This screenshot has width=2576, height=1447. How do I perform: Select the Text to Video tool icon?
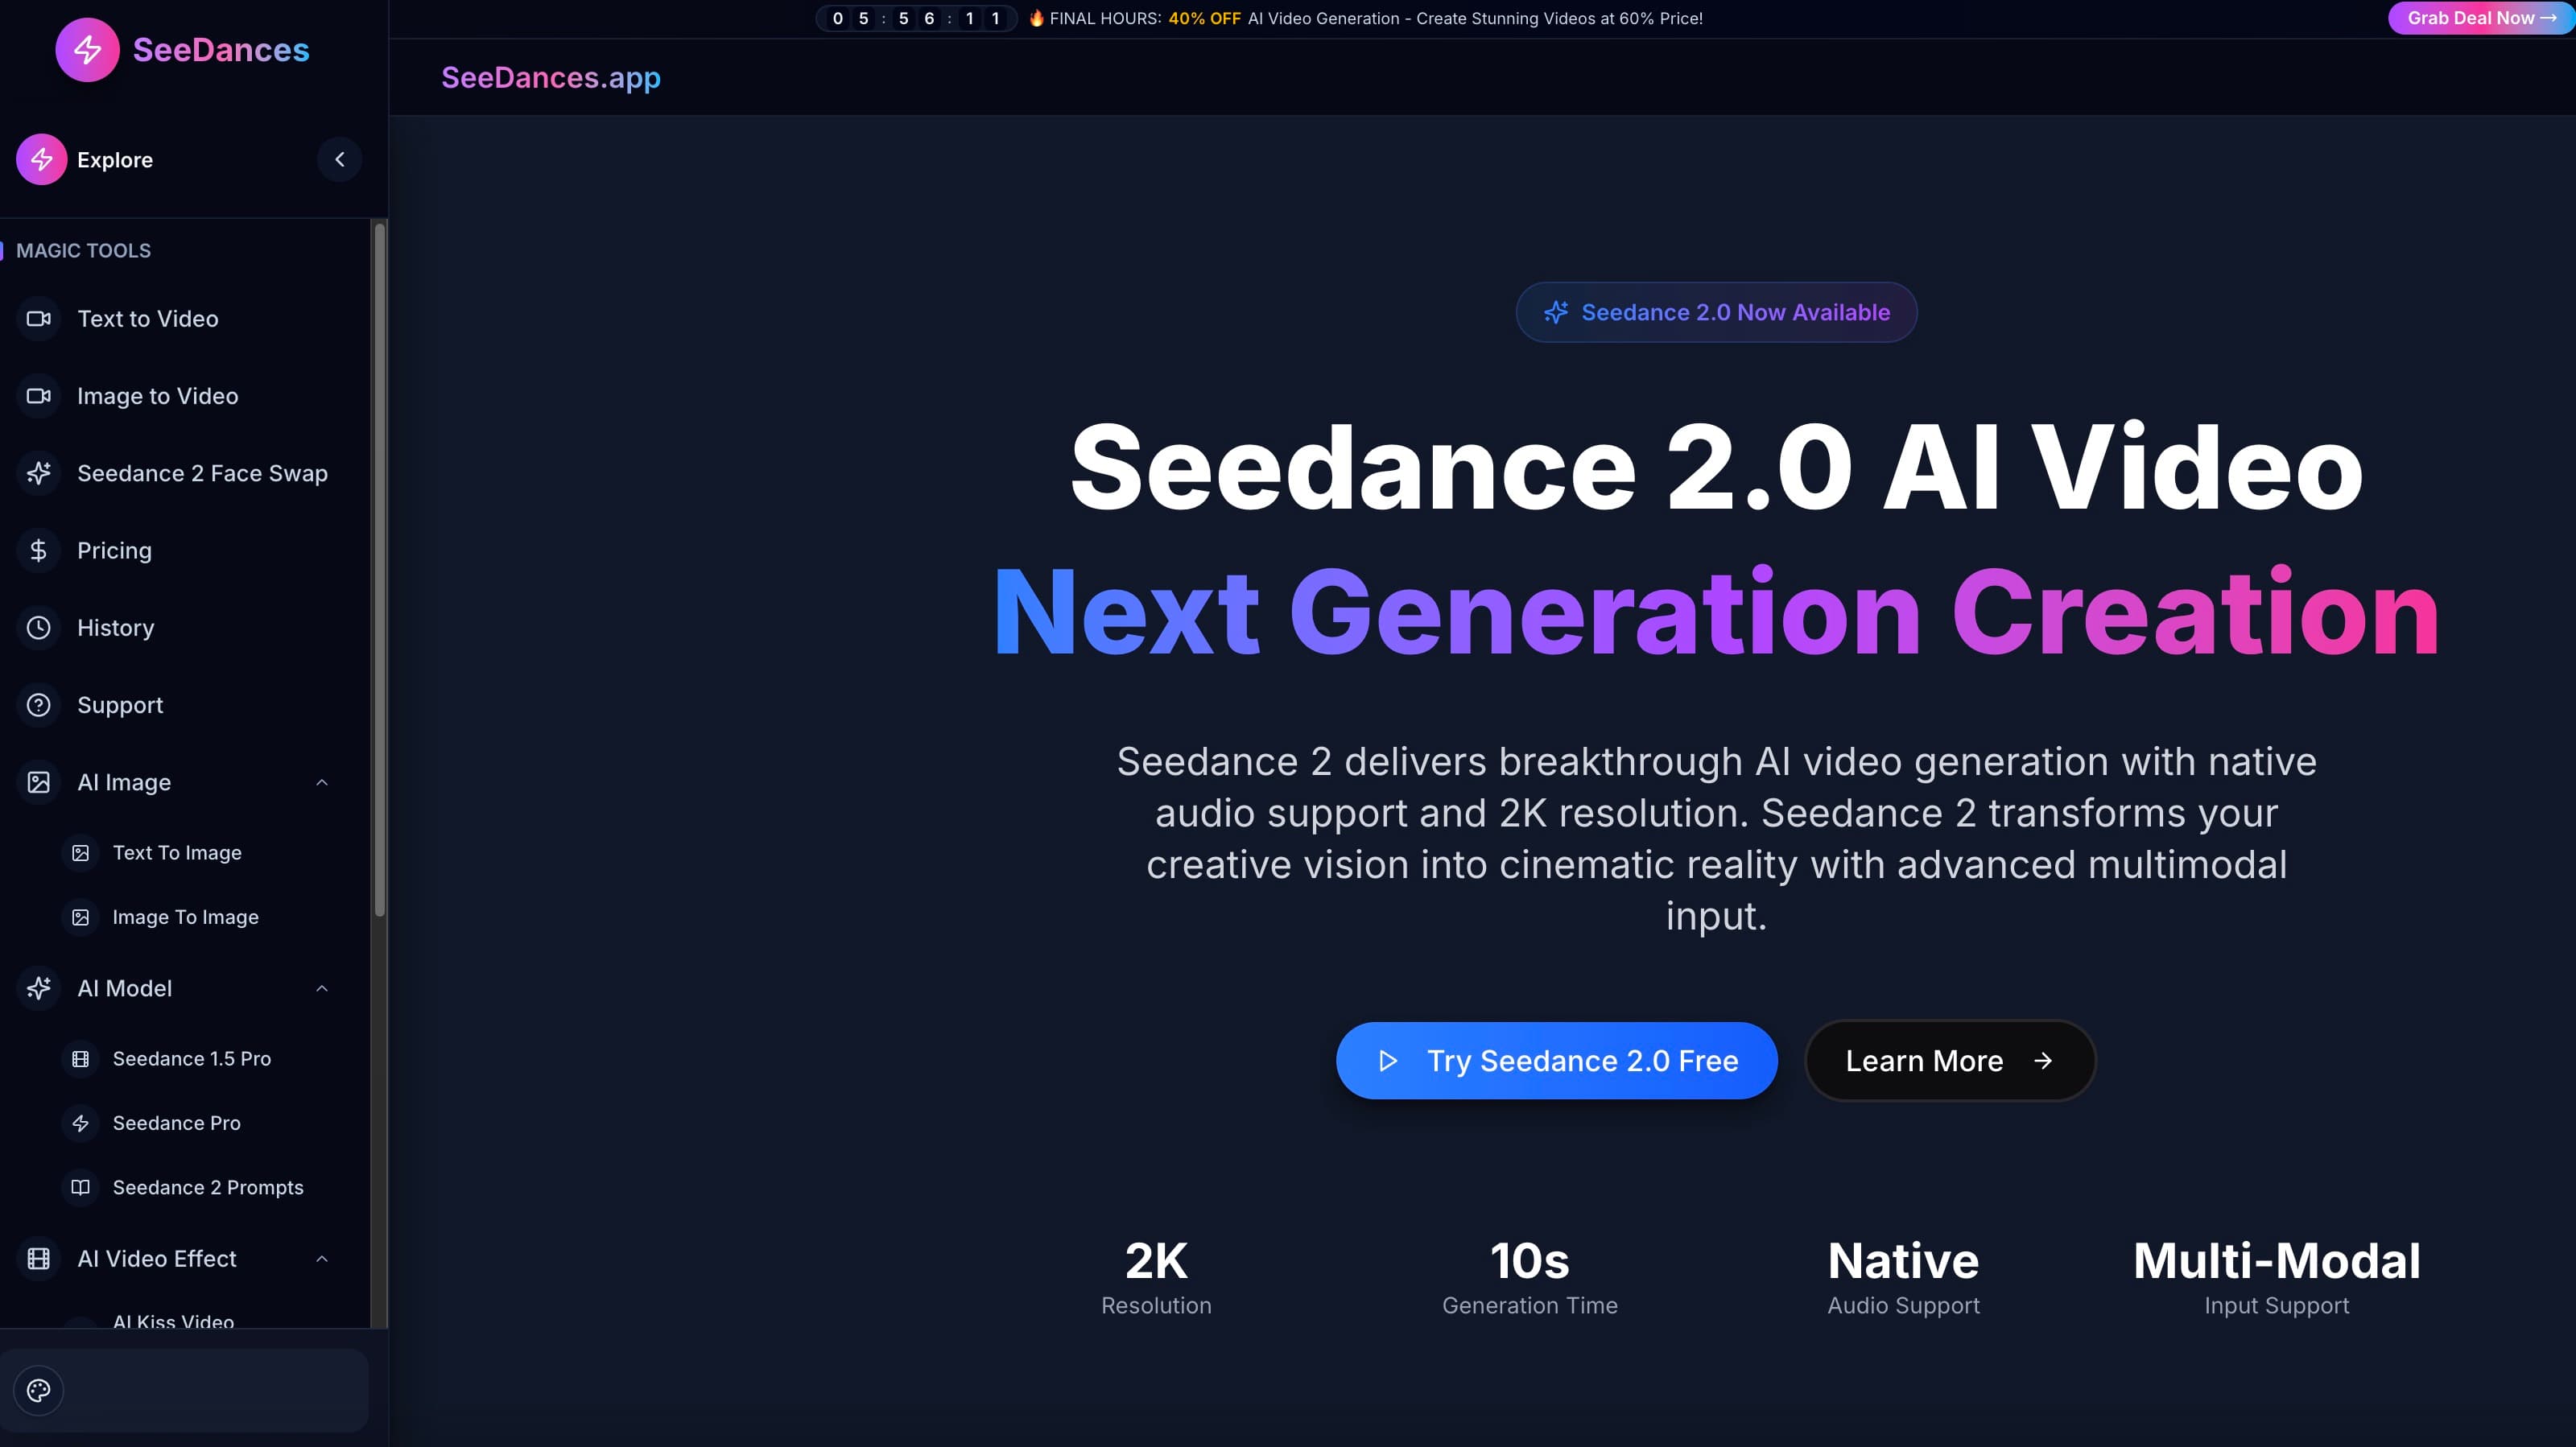tap(38, 318)
